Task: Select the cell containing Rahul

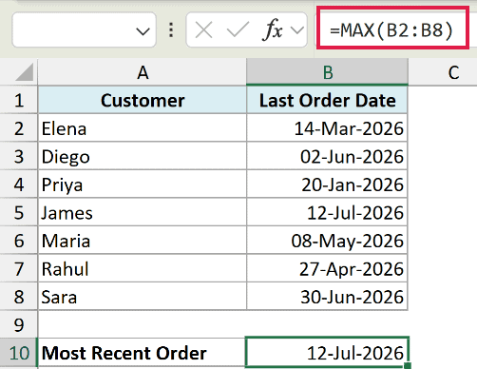Action: tap(143, 269)
